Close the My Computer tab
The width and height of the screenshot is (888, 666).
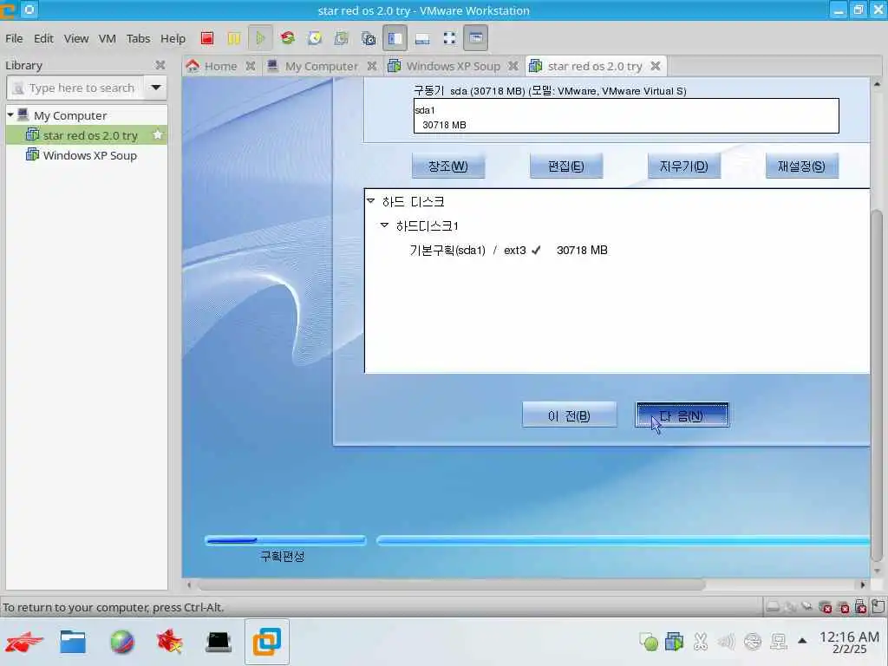click(372, 66)
